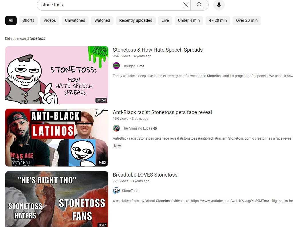
Task: Filter results by Videos
Action: coord(50,20)
